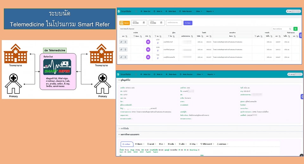This screenshot has height=164, width=304.
Task: Switch to the procedures (หัตถการ) tab
Action: pos(139,144)
